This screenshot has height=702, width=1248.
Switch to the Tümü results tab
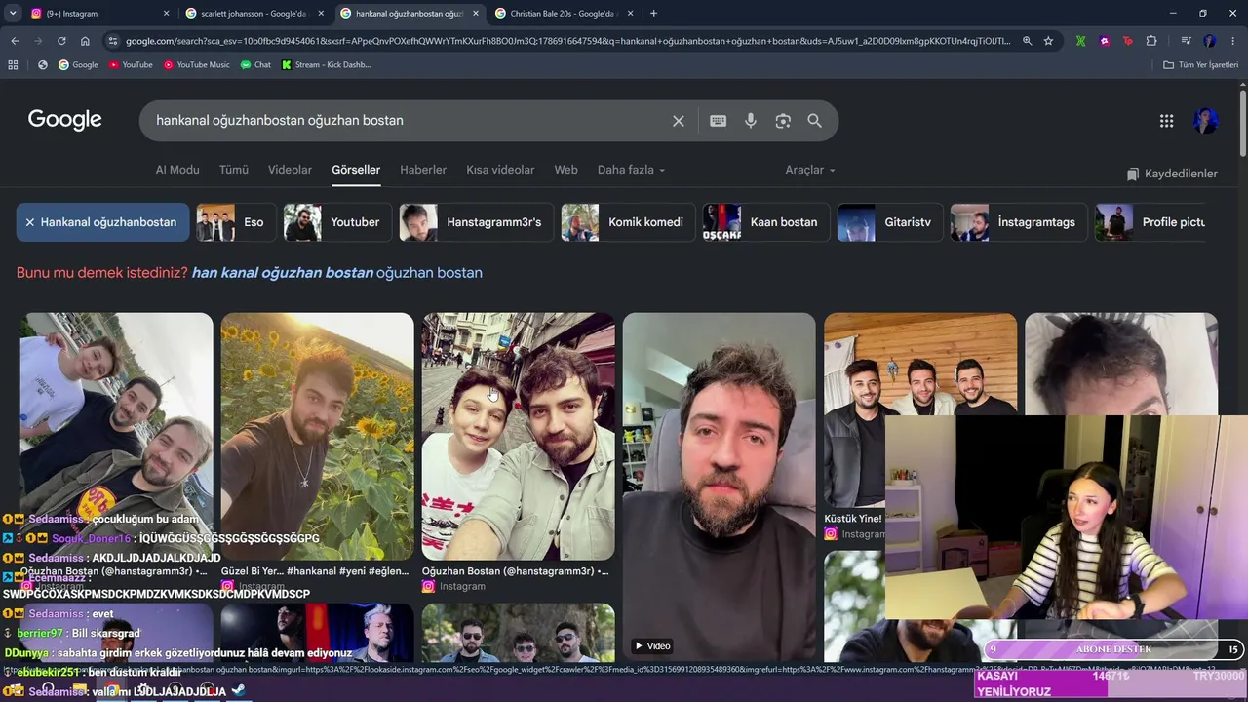pyautogui.click(x=234, y=170)
